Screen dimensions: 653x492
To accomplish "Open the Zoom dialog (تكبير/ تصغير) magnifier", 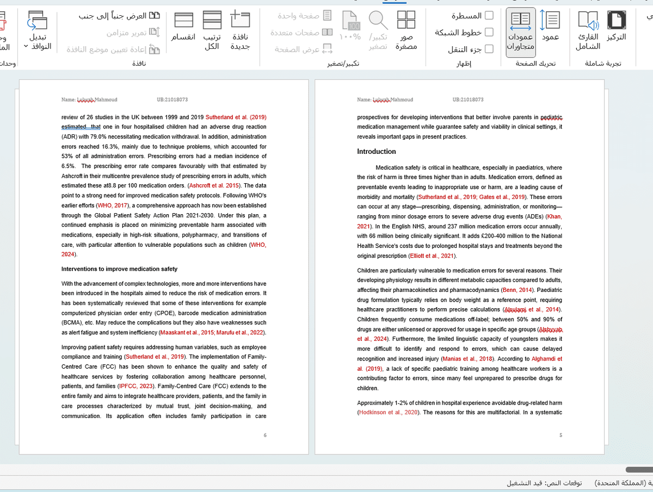I will click(378, 31).
